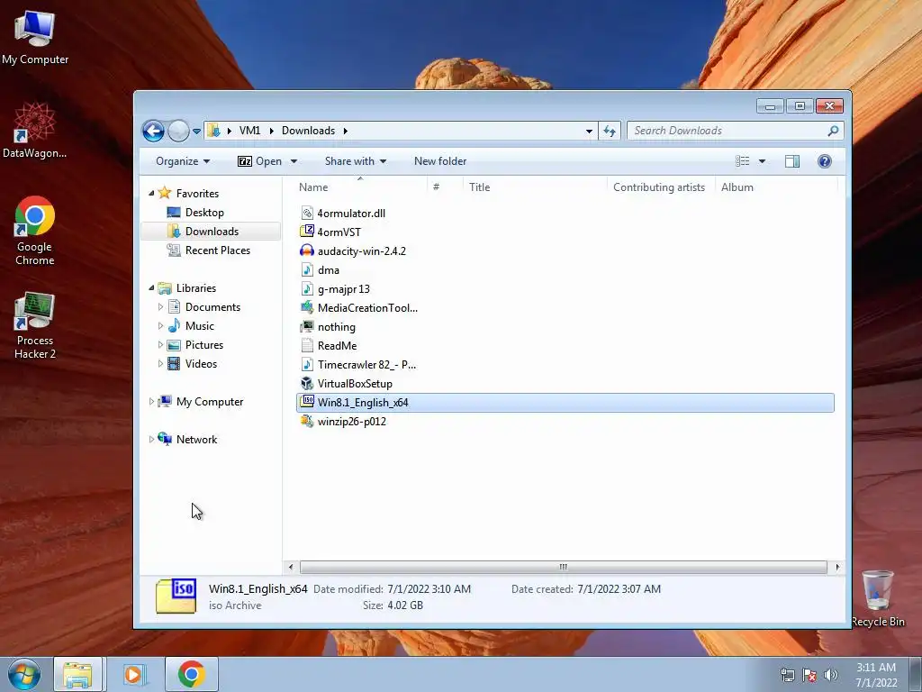Toggle the preview pane button

tap(792, 161)
